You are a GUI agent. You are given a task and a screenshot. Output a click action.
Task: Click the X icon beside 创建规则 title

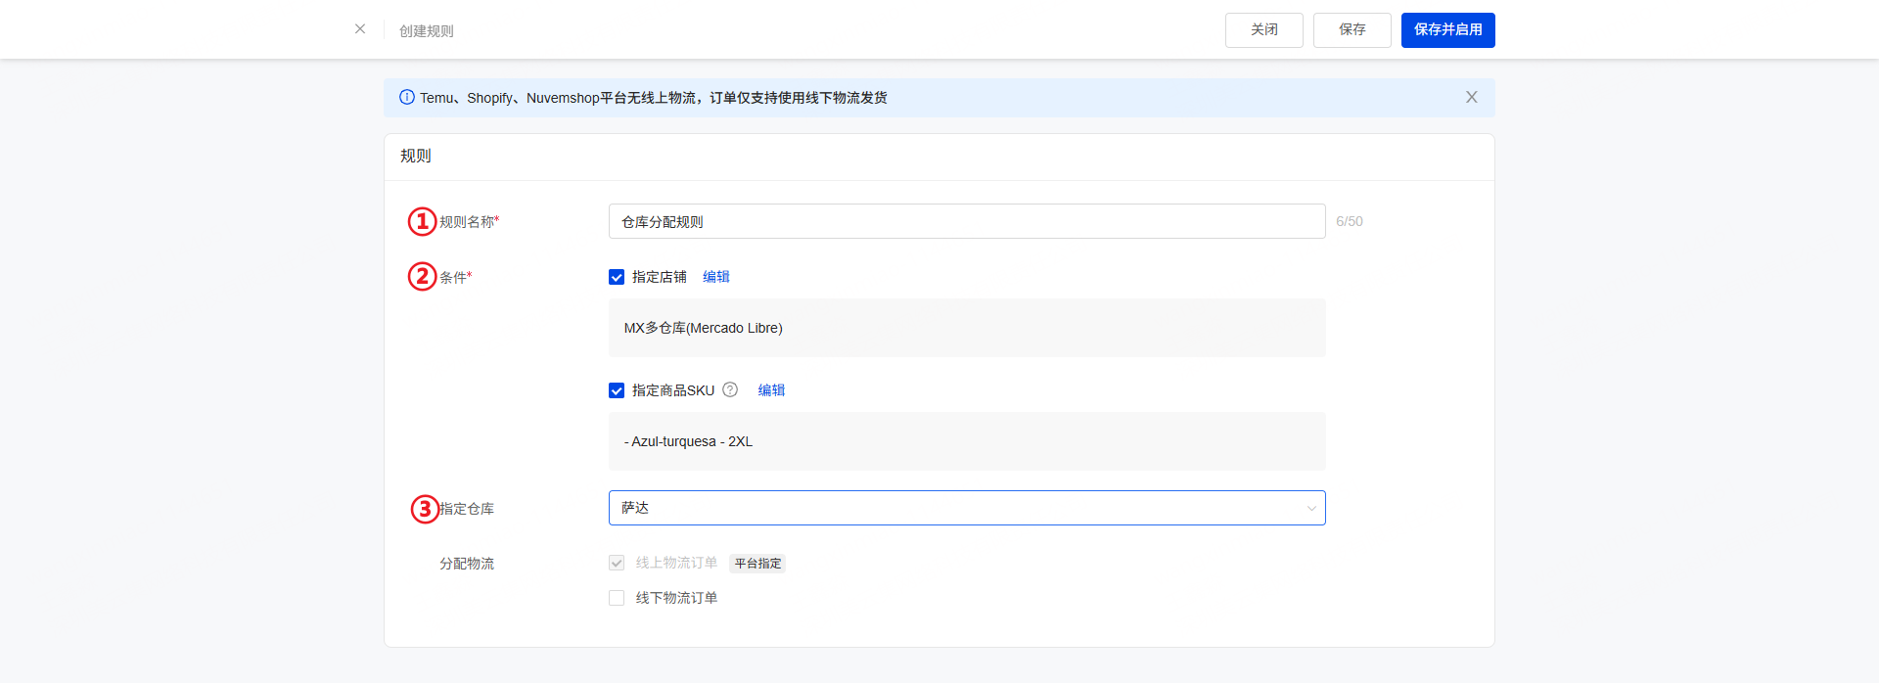(x=360, y=29)
